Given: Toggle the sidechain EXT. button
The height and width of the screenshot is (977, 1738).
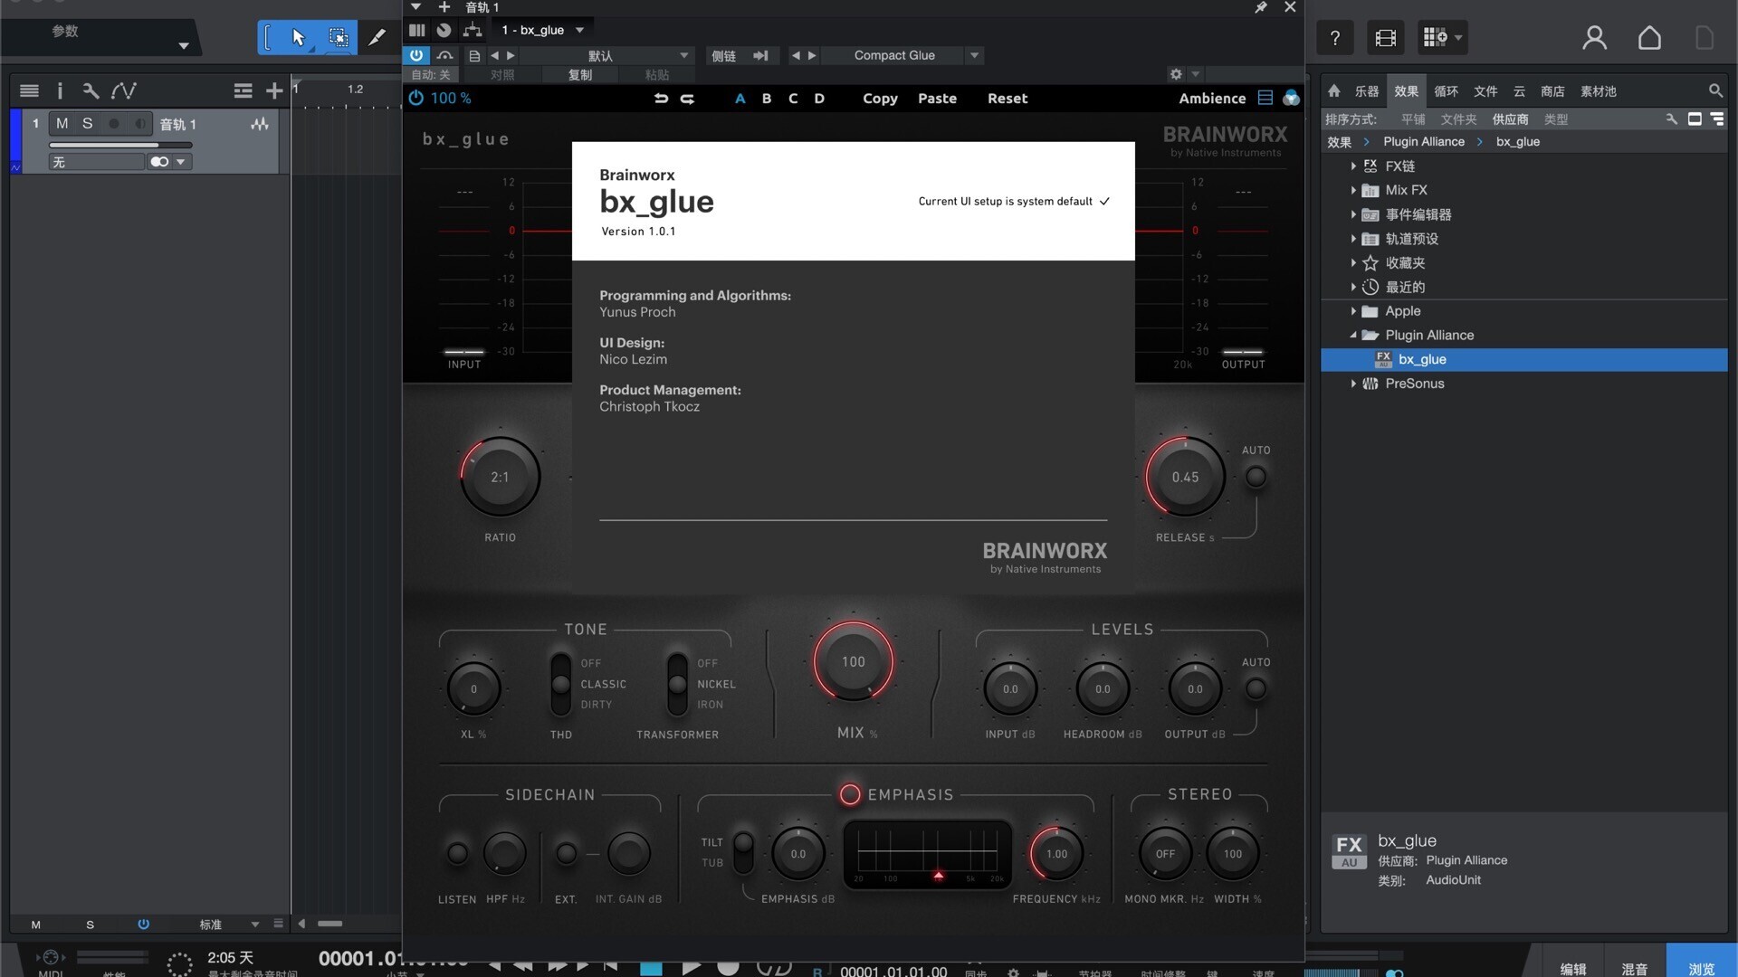Looking at the screenshot, I should (x=566, y=852).
